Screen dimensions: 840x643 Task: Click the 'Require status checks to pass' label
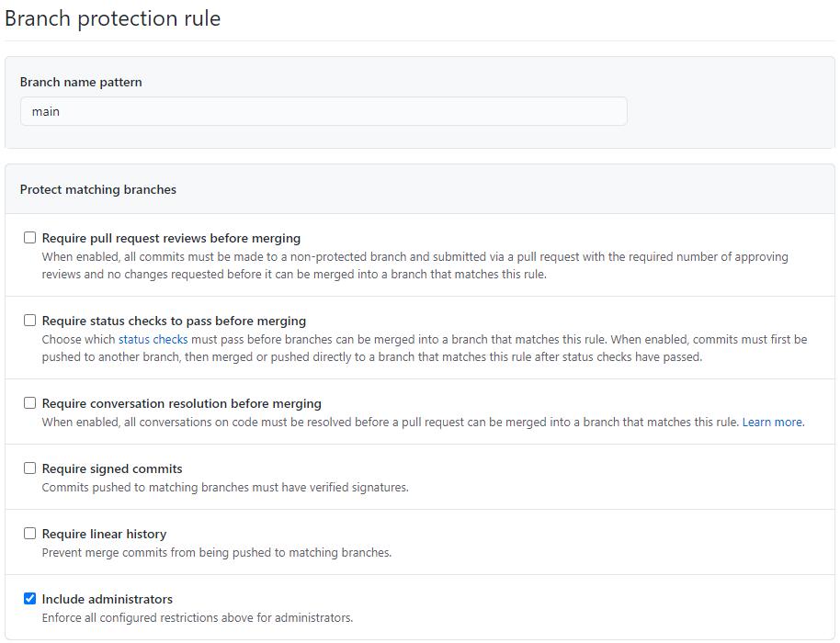click(x=174, y=321)
